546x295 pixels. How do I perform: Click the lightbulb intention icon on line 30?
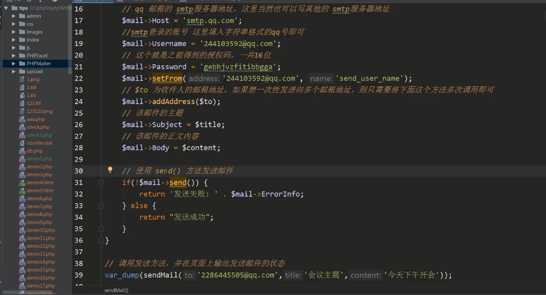tap(110, 170)
